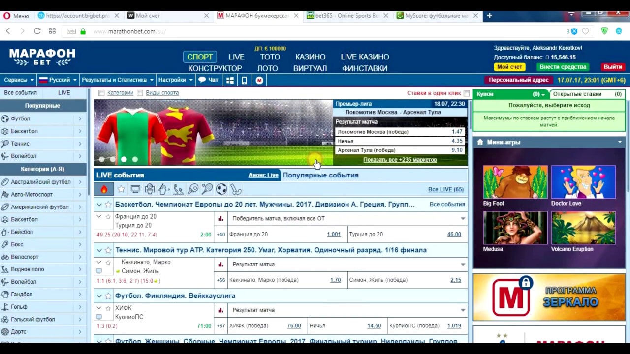Filter live events by table tennis paddle icon

(193, 189)
